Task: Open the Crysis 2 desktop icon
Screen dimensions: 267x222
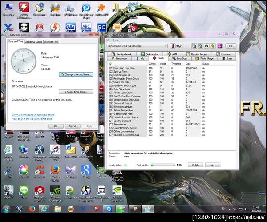Action: [x=8, y=192]
